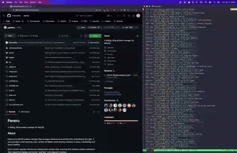
Task: Open the .github/workflows folder
Action: 15,48
